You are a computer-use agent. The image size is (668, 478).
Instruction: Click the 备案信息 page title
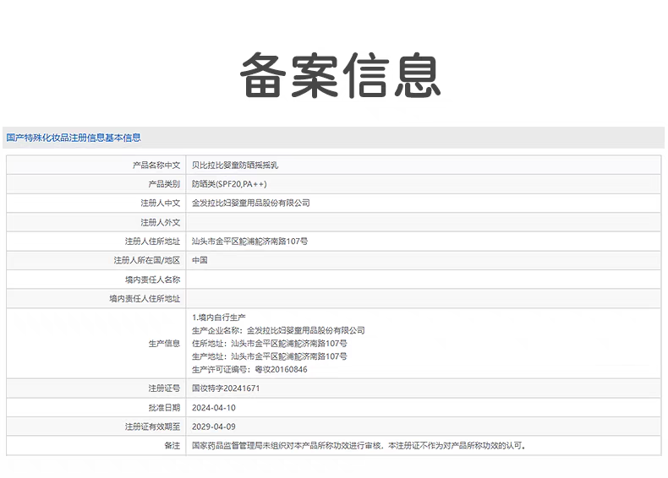(x=340, y=75)
